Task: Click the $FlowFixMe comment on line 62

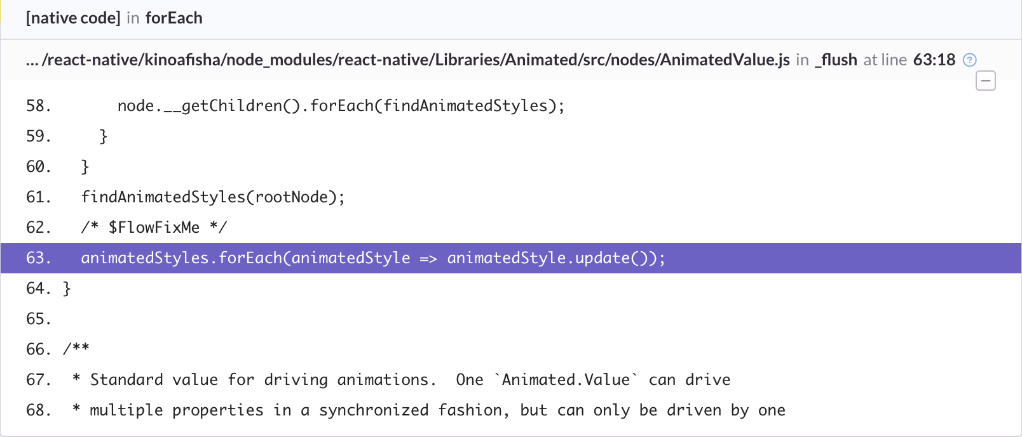Action: (x=154, y=227)
